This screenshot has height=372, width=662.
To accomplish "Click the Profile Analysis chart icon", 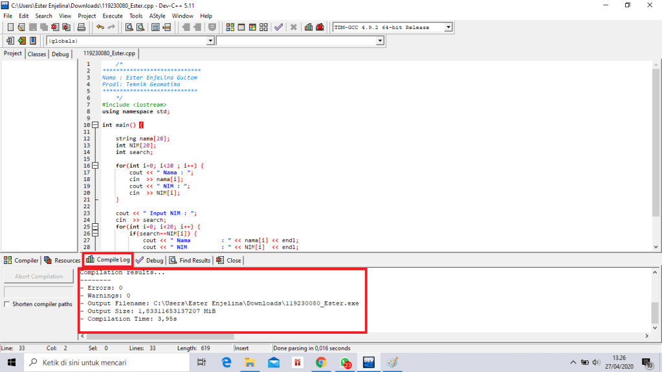I will 309,27.
